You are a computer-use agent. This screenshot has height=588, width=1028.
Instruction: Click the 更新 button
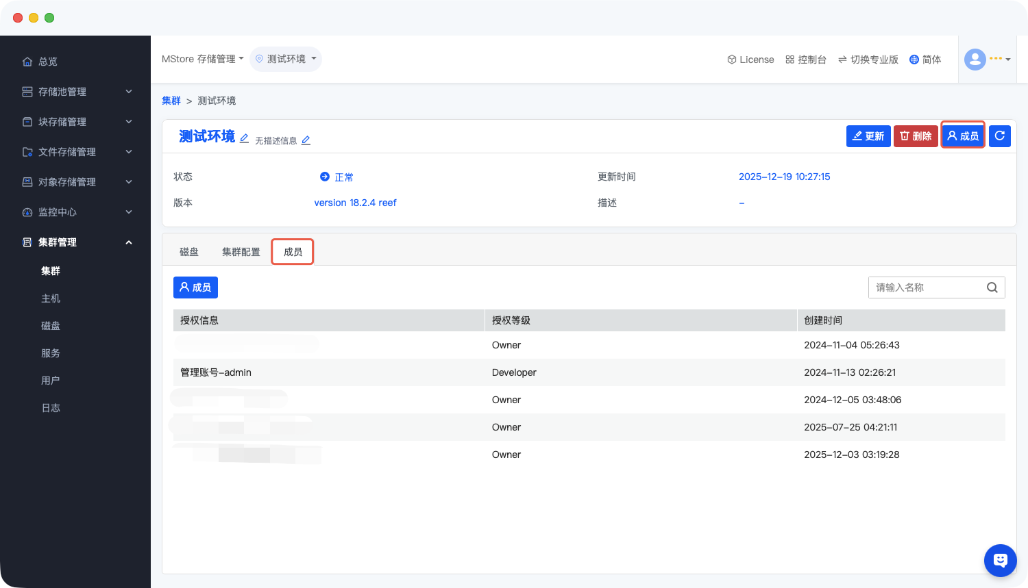point(868,136)
